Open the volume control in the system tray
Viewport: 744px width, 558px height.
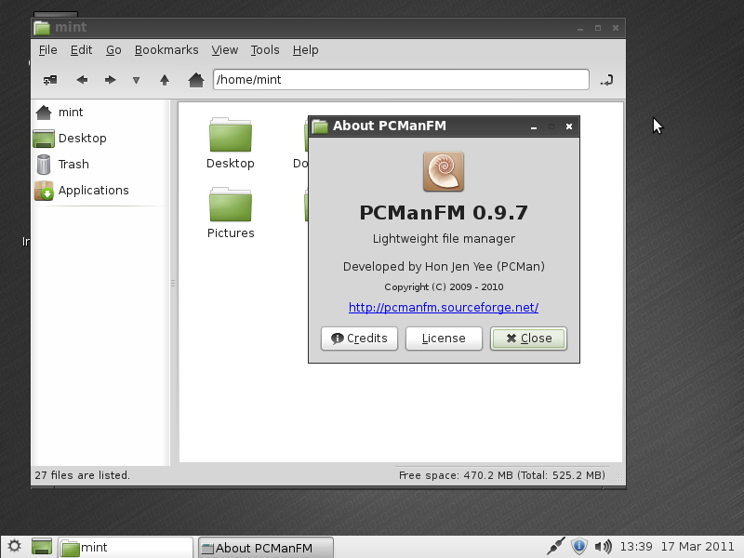click(x=604, y=546)
